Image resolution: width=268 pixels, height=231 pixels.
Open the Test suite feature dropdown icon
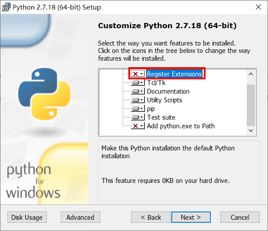[x=138, y=117]
